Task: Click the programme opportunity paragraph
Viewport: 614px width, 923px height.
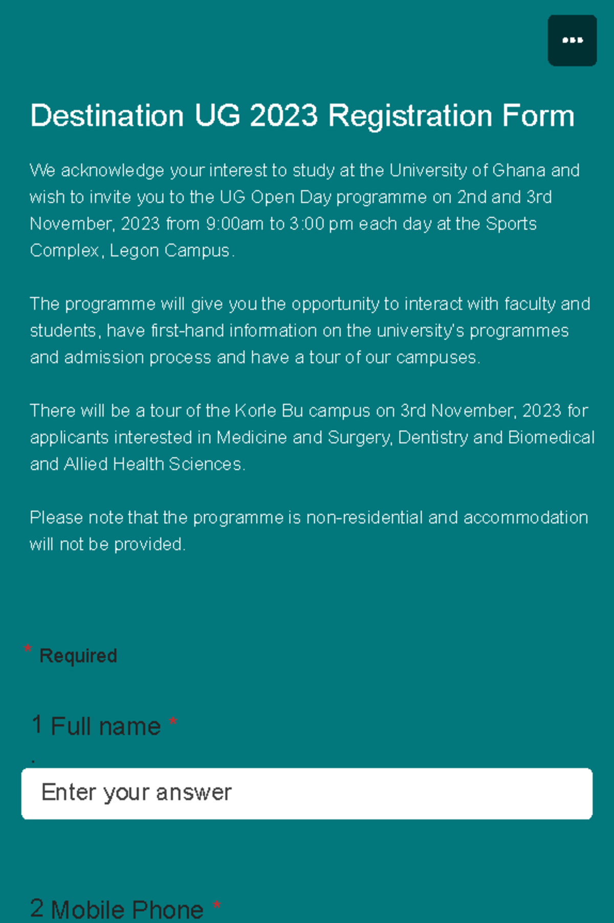Action: pyautogui.click(x=307, y=330)
